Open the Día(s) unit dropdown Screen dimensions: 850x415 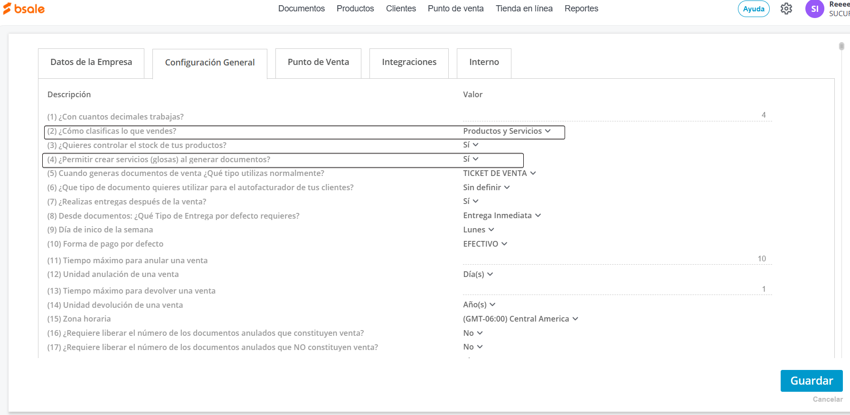478,275
